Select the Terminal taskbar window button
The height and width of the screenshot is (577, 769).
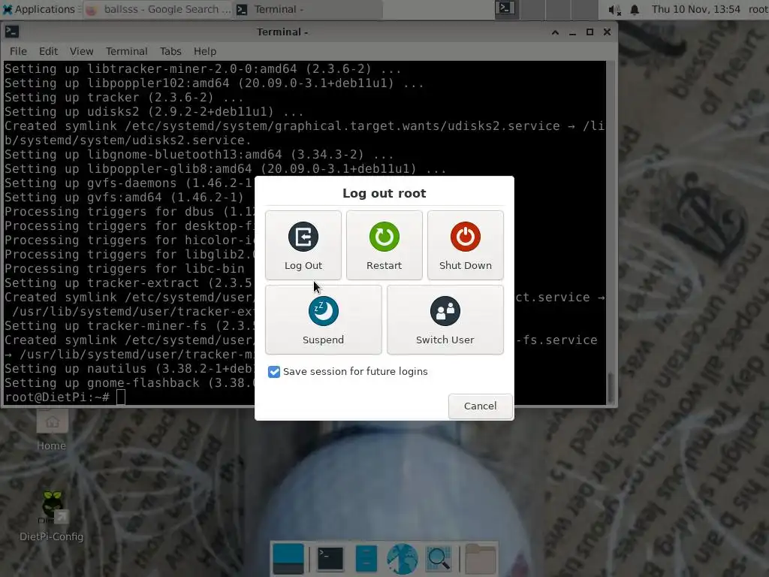pos(308,9)
